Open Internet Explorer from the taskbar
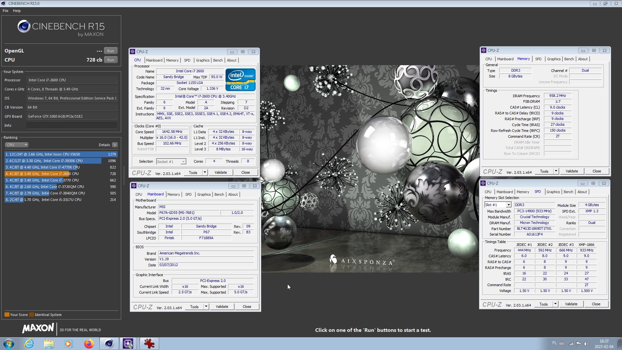 [29, 344]
